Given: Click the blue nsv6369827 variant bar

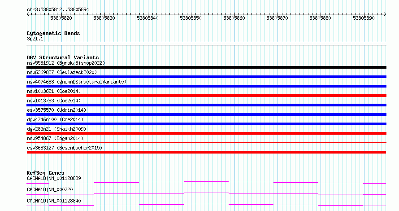Looking at the screenshot, I should 206,77.
